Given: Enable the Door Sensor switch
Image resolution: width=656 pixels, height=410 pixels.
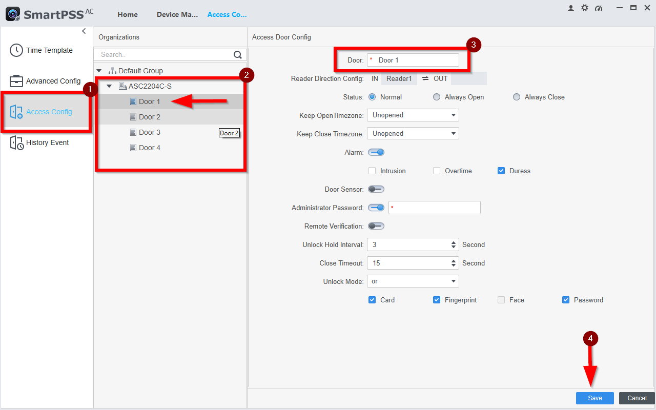Looking at the screenshot, I should 376,189.
